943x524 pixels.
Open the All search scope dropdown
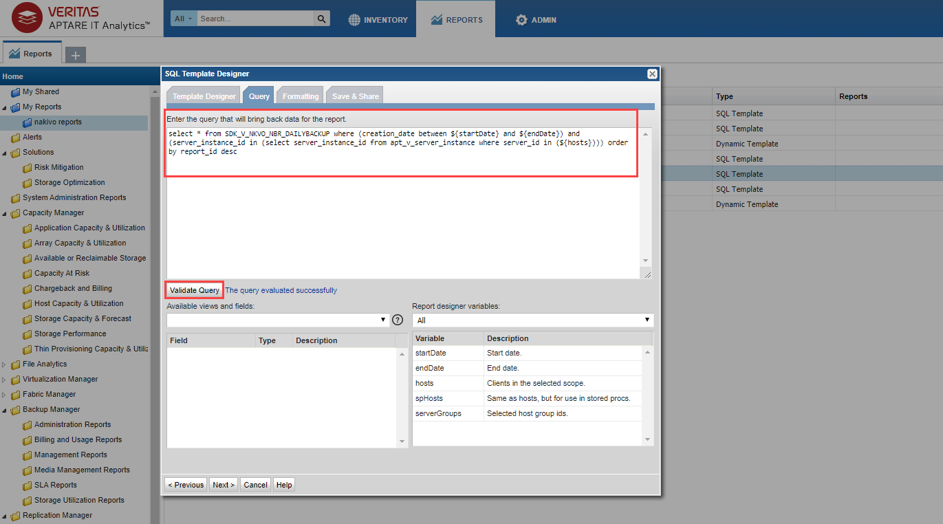[x=184, y=19]
